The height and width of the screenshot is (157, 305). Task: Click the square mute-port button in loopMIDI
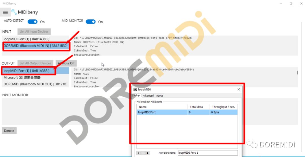(147, 153)
